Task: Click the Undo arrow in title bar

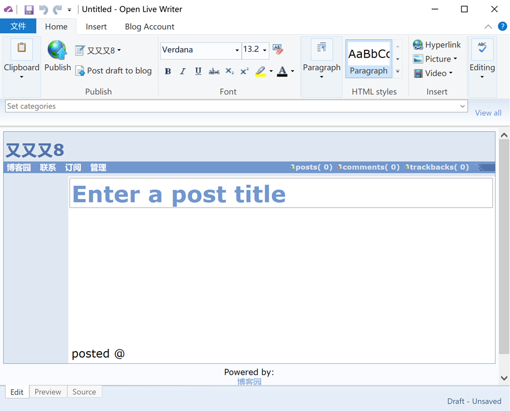Action: [43, 10]
